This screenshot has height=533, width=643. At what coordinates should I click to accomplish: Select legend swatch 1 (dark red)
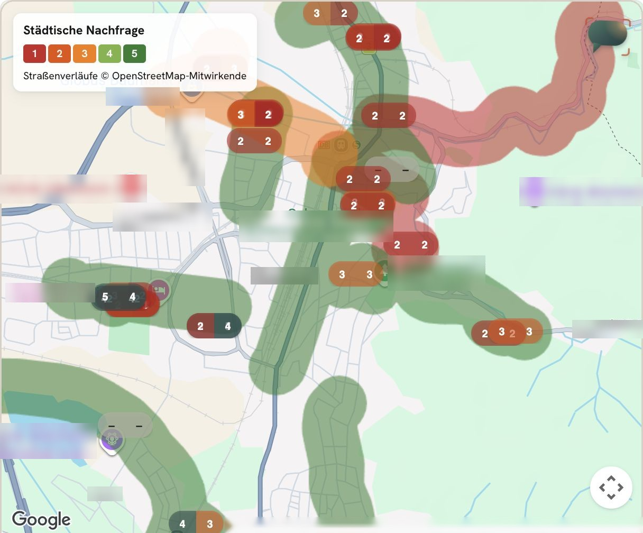(x=34, y=53)
